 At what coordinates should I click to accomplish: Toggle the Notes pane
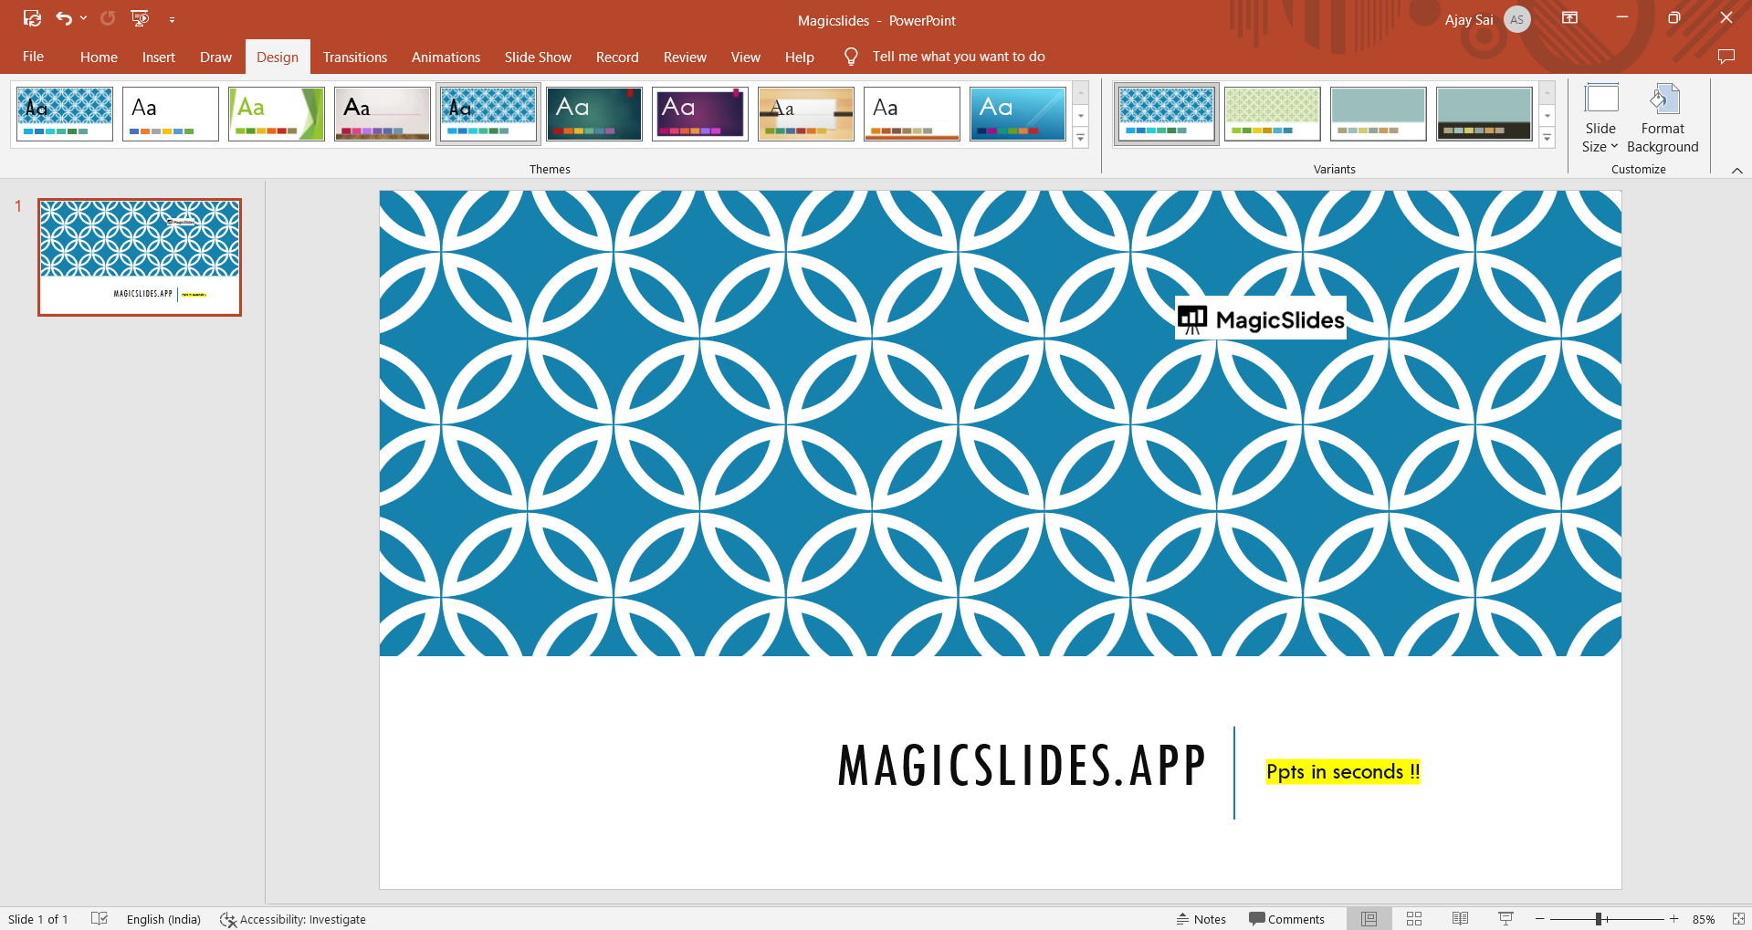point(1201,919)
